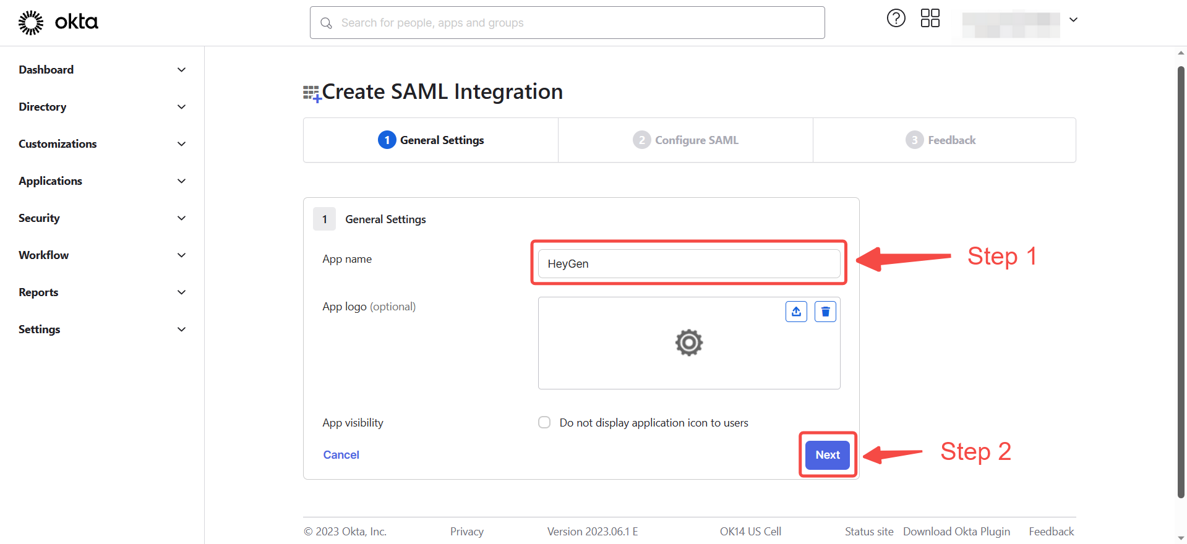
Task: Expand the Workflow menu chevron
Action: pyautogui.click(x=181, y=255)
